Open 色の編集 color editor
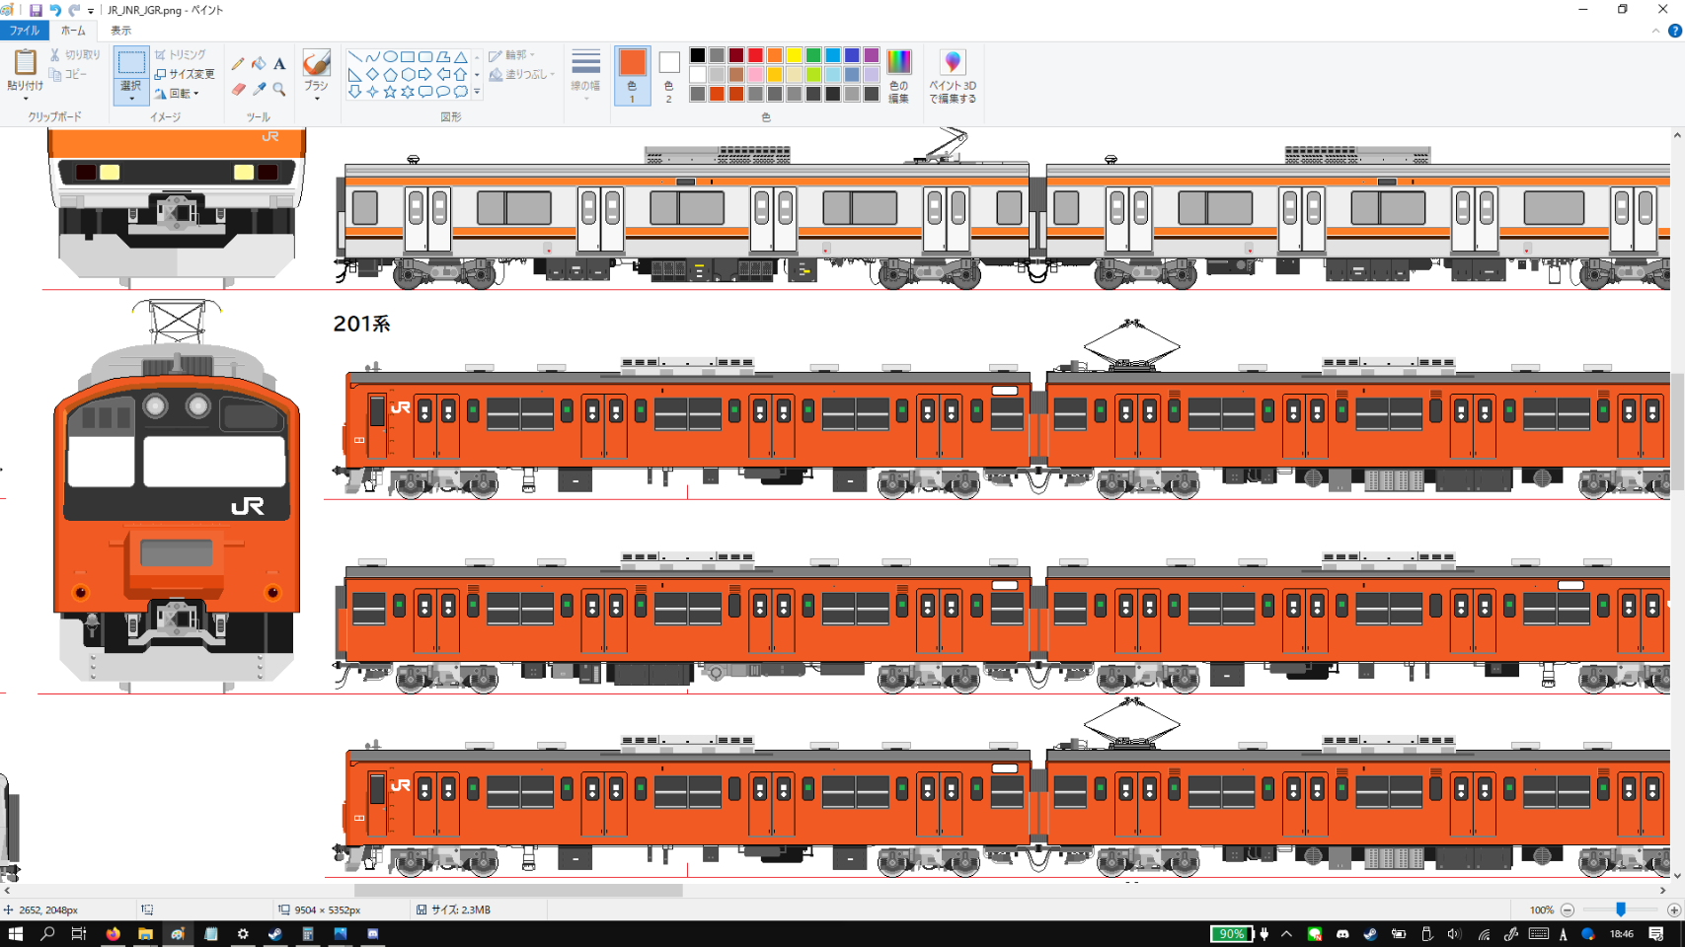1685x947 pixels. [x=898, y=75]
